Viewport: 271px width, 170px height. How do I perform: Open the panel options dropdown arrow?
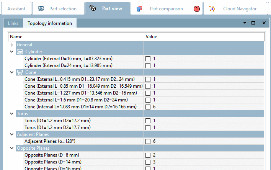tap(245, 23)
